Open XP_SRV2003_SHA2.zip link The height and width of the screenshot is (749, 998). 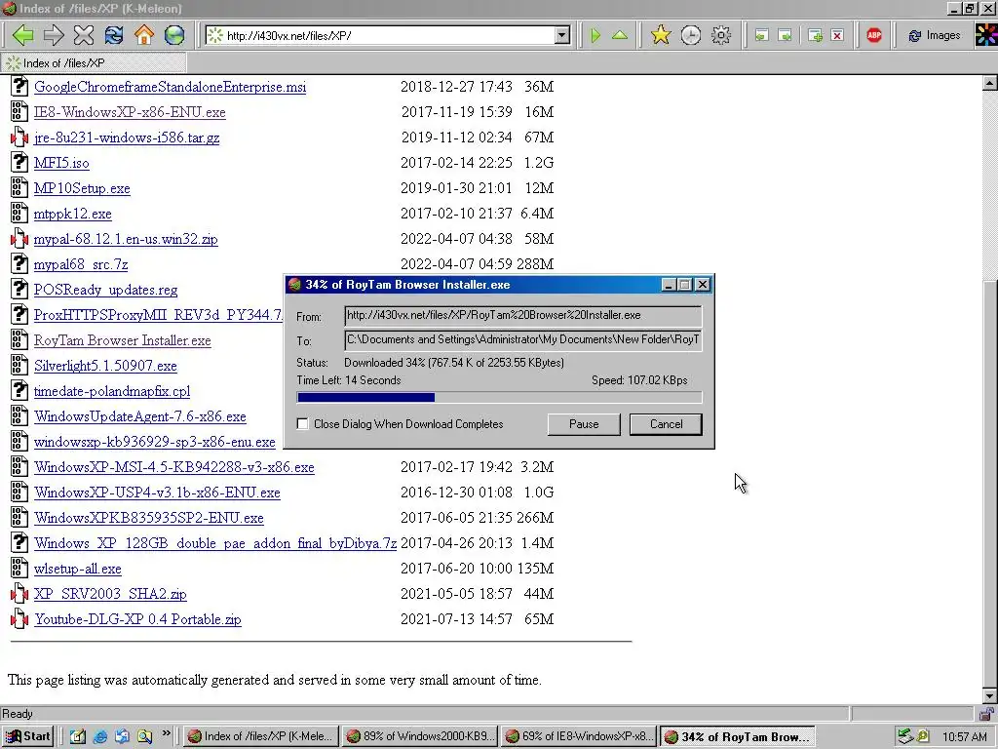tap(110, 594)
